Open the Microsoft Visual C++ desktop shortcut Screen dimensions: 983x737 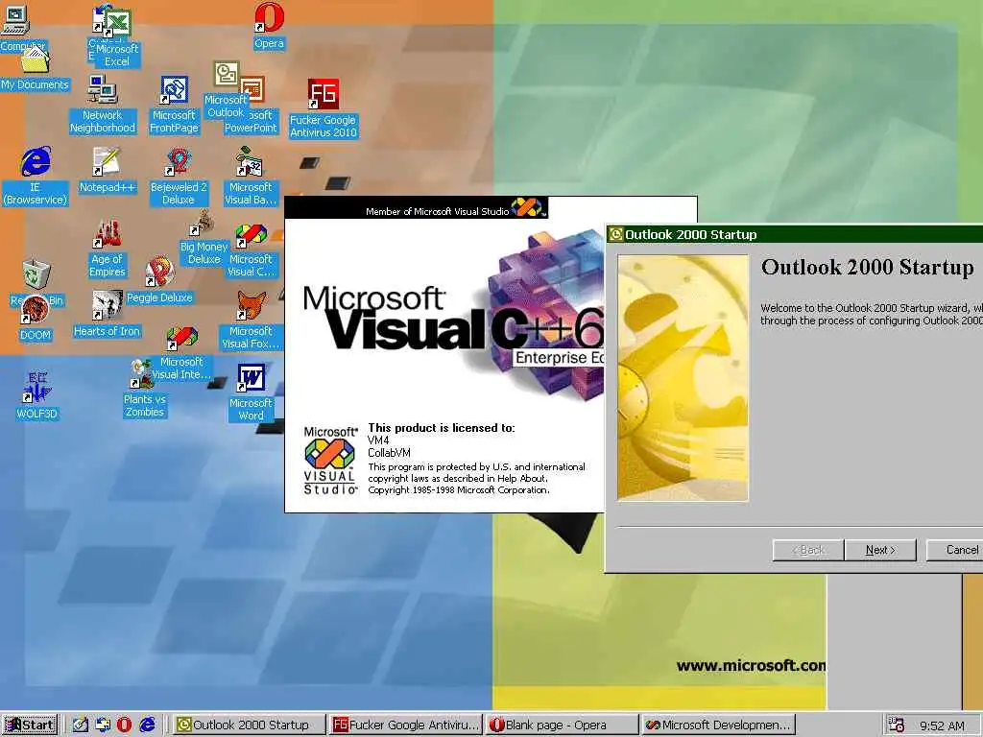coord(251,250)
